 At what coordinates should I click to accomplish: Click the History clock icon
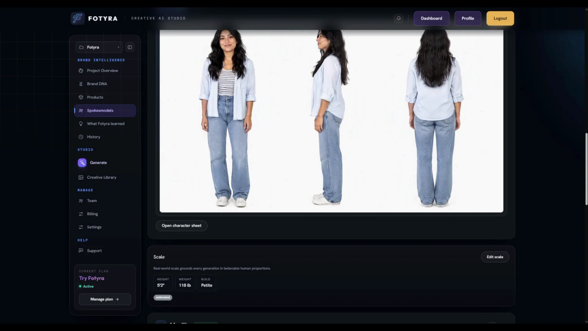(x=81, y=137)
